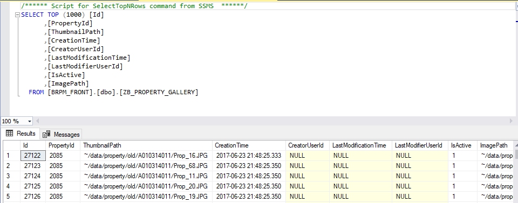
Task: Select the CreationTime column header
Action: (249, 145)
